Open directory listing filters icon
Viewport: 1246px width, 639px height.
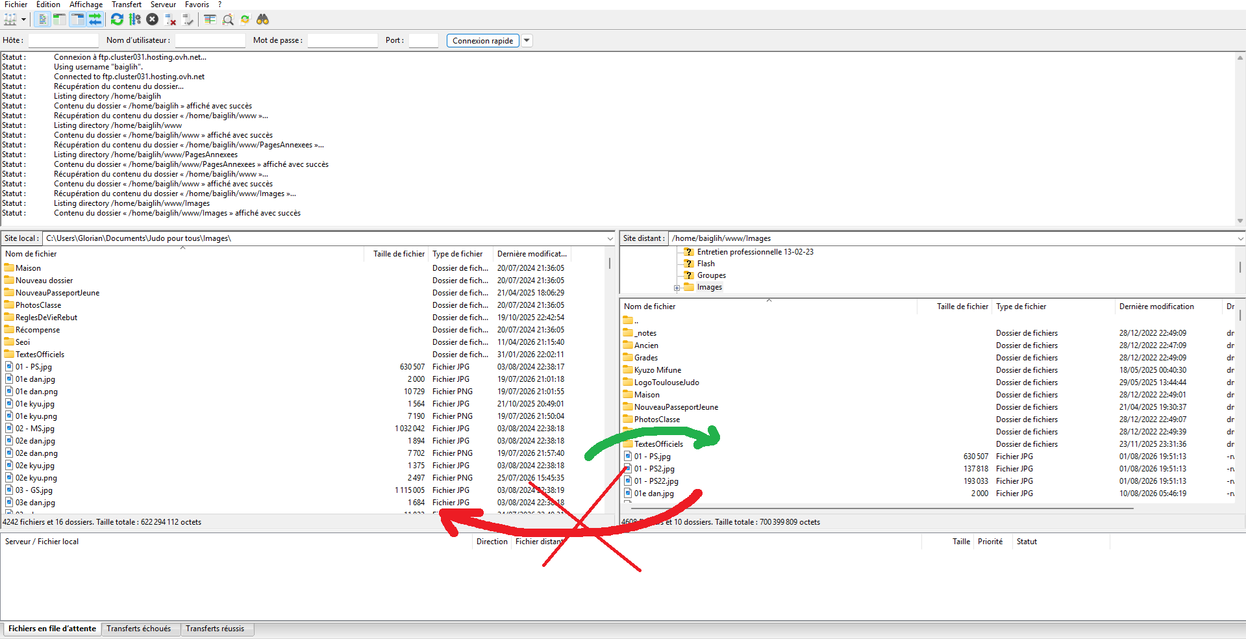point(210,19)
